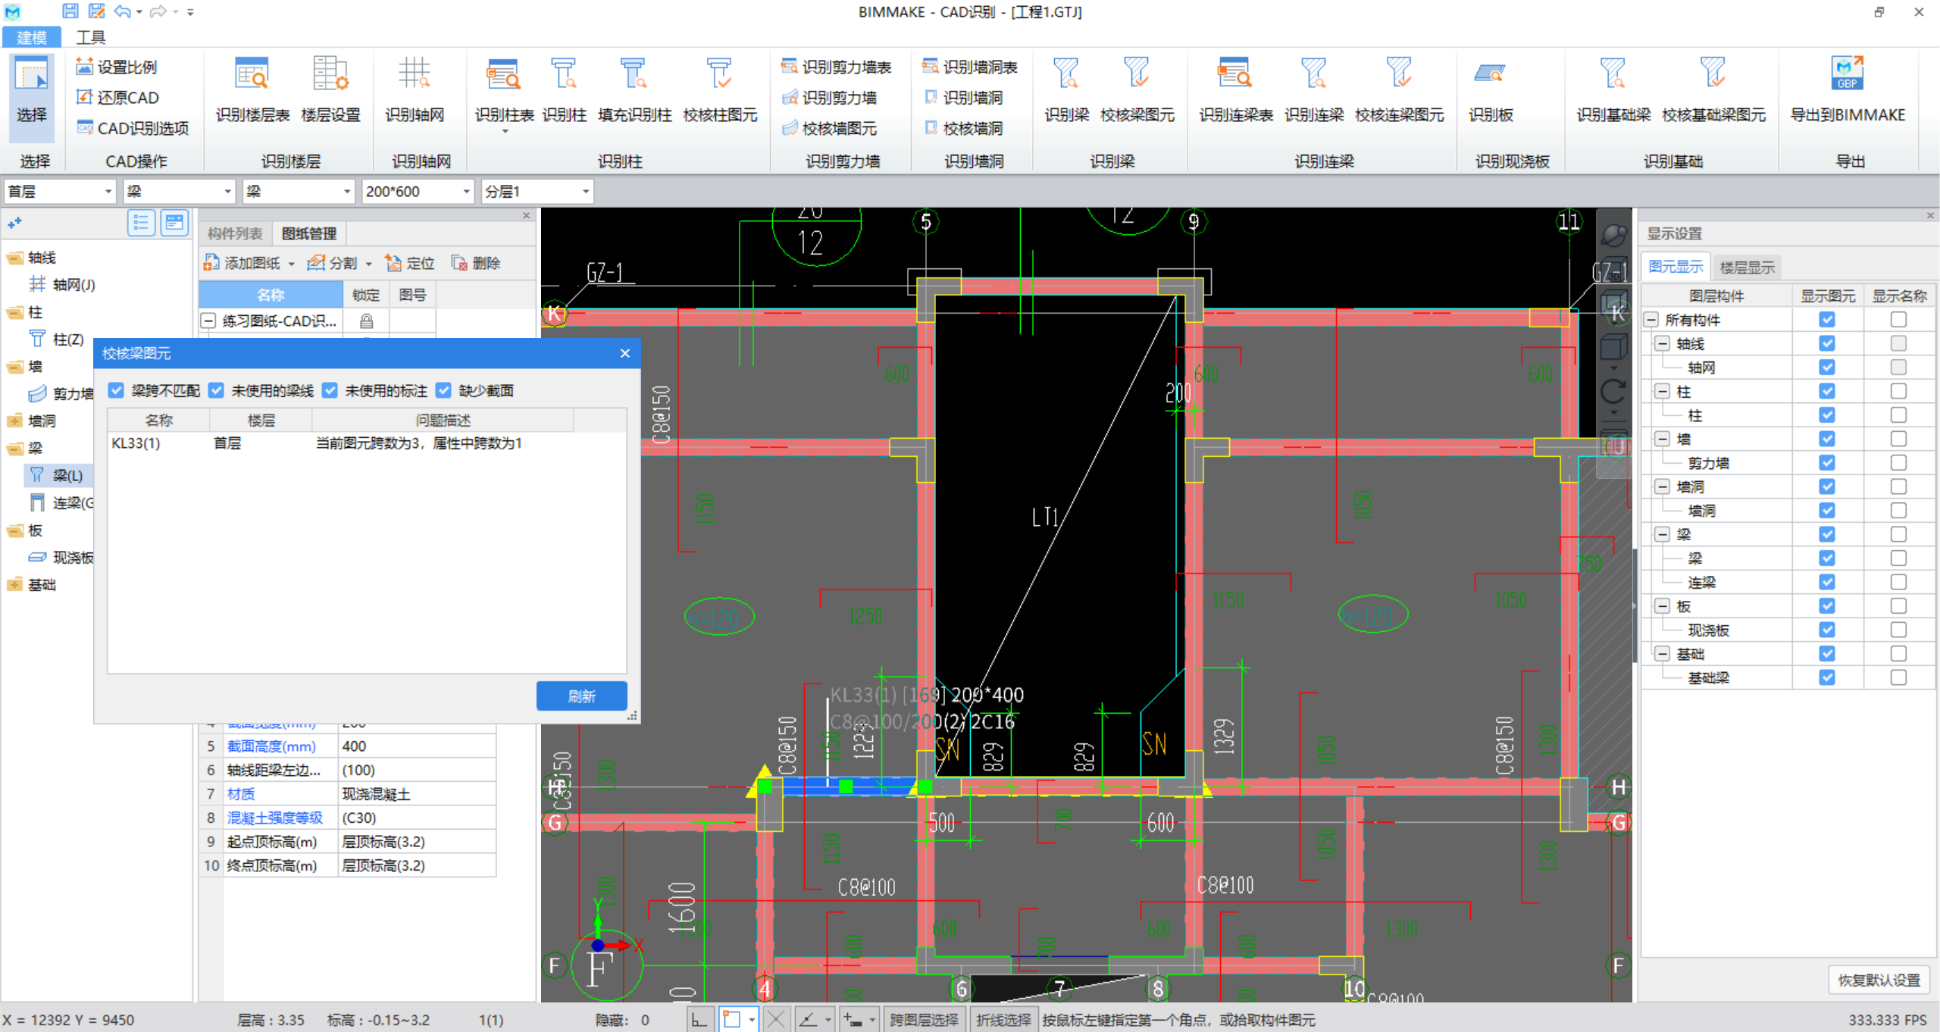The width and height of the screenshot is (1940, 1032).
Task: Check 显示名称 for 连梁
Action: [1898, 582]
